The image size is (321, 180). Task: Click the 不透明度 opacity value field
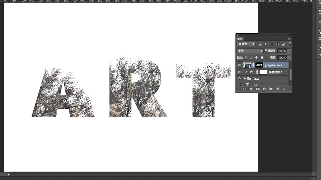282,51
